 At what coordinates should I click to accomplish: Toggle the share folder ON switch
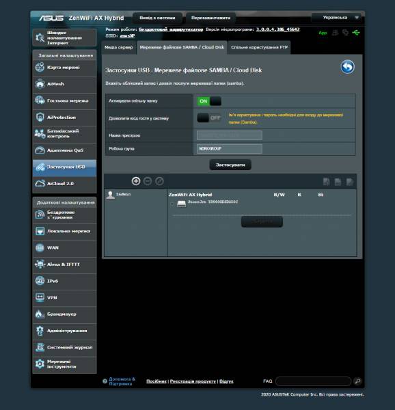pyautogui.click(x=209, y=101)
